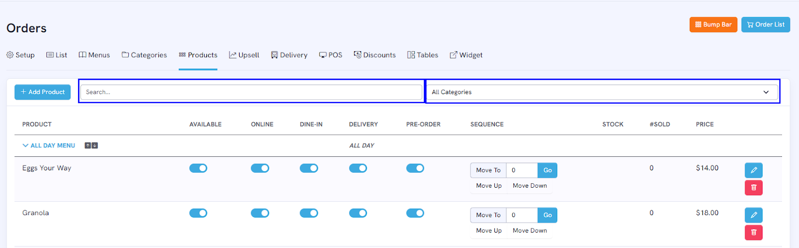Click the Add Product button
Viewport: 799px width, 248px height.
coord(42,92)
